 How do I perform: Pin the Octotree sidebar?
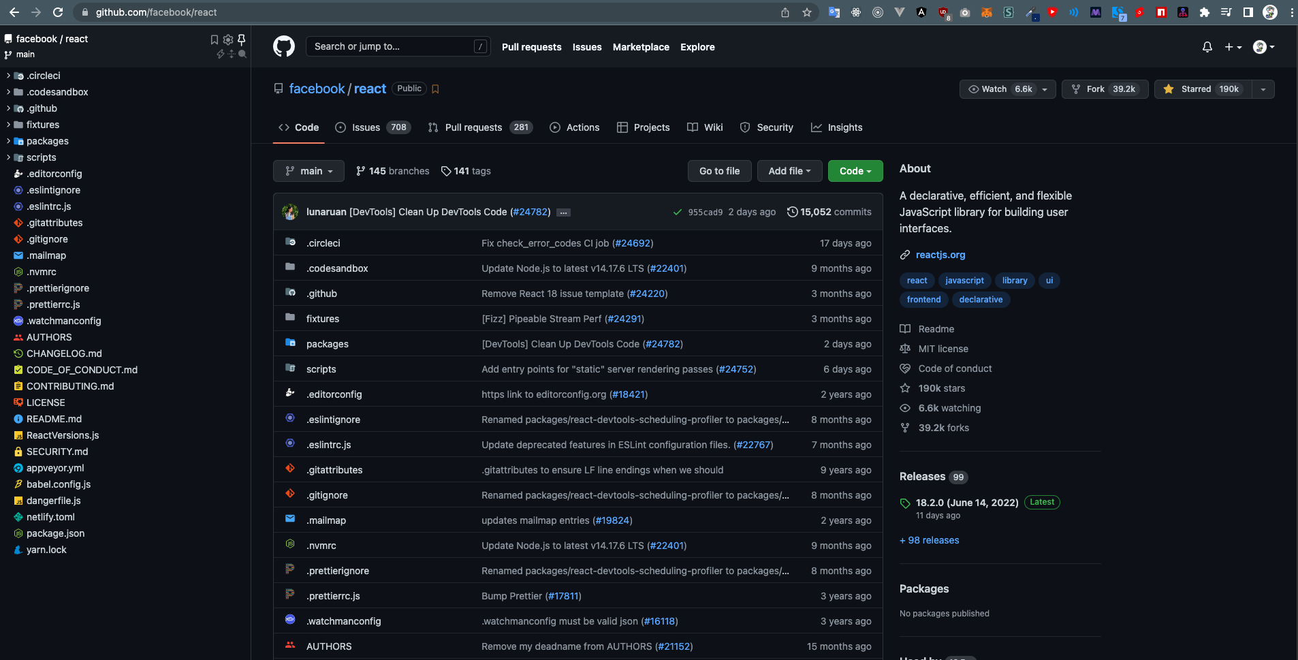coord(241,40)
